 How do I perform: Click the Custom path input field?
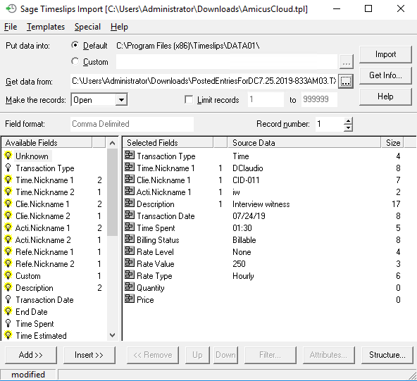pos(227,62)
